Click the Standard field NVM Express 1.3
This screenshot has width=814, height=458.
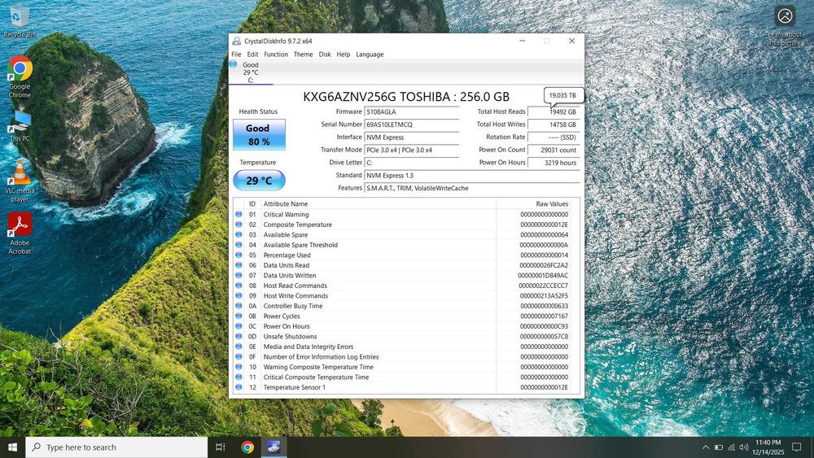(x=472, y=176)
